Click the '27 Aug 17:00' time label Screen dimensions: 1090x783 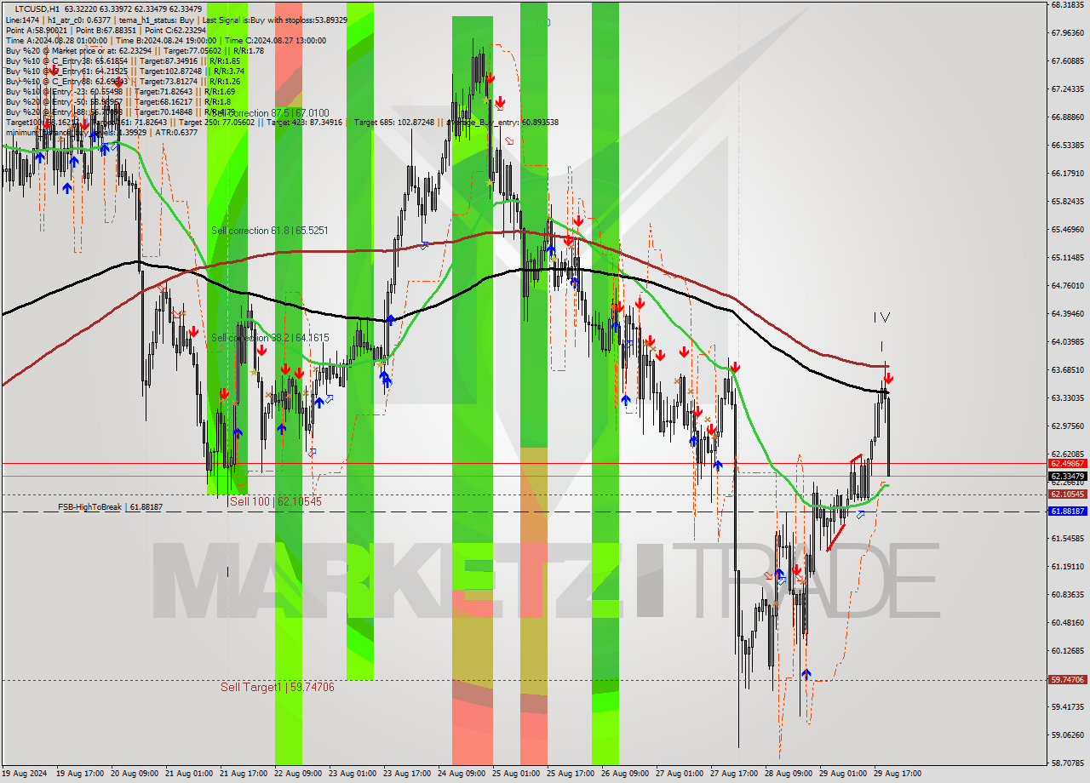(x=733, y=774)
